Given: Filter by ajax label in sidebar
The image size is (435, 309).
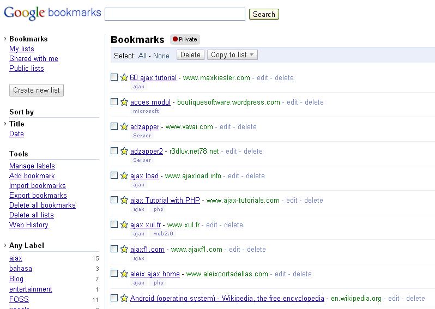Looking at the screenshot, I should [x=15, y=258].
